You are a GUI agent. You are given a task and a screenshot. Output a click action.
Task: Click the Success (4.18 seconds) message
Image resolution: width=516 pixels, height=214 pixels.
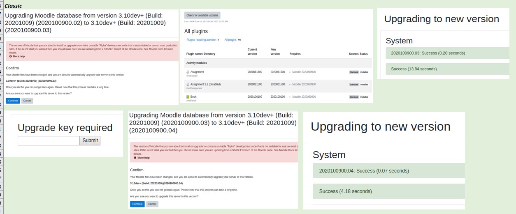click(346, 191)
